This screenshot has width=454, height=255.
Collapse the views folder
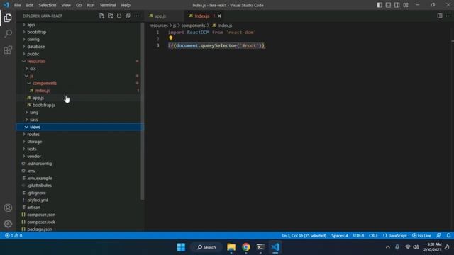click(79, 127)
